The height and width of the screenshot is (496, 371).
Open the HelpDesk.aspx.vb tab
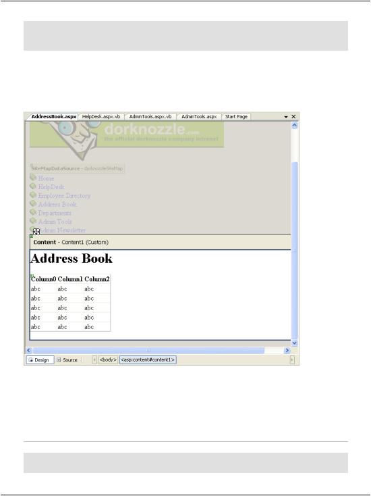[x=101, y=117]
